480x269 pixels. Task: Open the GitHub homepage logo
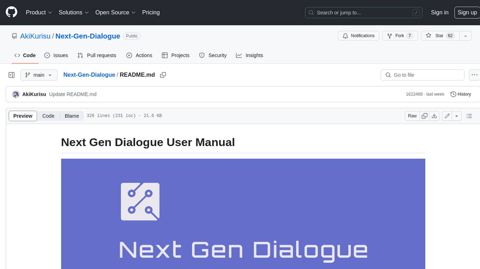(x=11, y=12)
